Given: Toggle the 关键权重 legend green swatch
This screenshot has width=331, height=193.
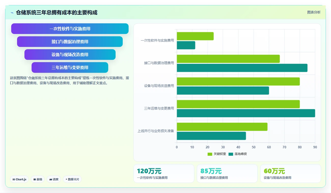Looking at the screenshot, I should tap(210, 154).
